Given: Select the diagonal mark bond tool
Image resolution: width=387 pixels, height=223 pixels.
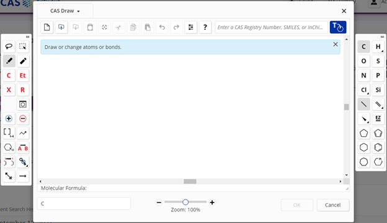Looking at the screenshot, I should [x=9, y=176].
